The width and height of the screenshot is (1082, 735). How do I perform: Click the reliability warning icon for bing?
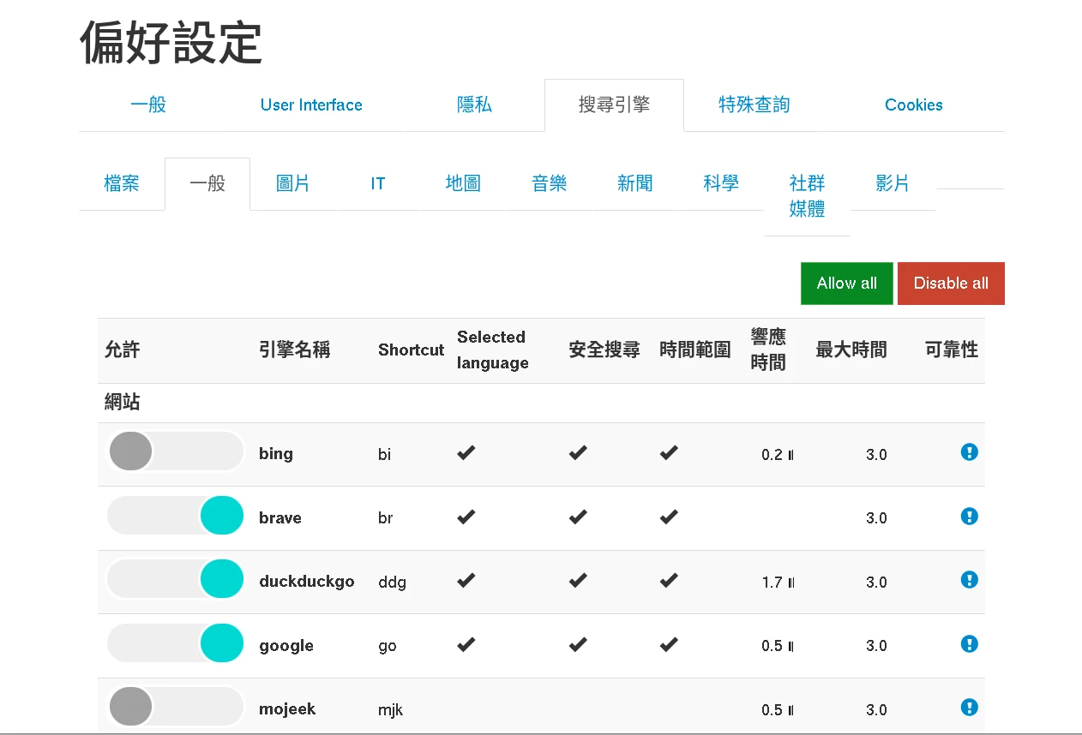[x=969, y=452]
